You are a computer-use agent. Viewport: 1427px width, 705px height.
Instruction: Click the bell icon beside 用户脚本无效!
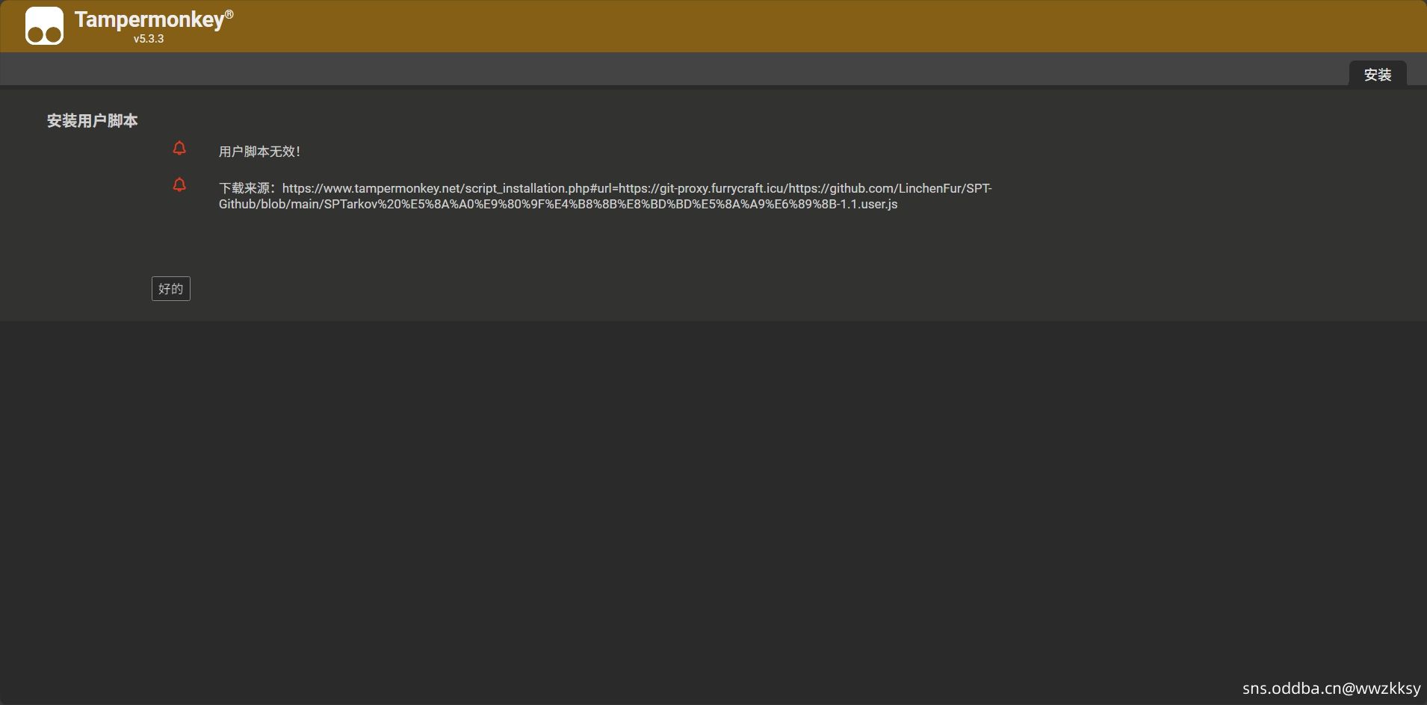pyautogui.click(x=179, y=148)
